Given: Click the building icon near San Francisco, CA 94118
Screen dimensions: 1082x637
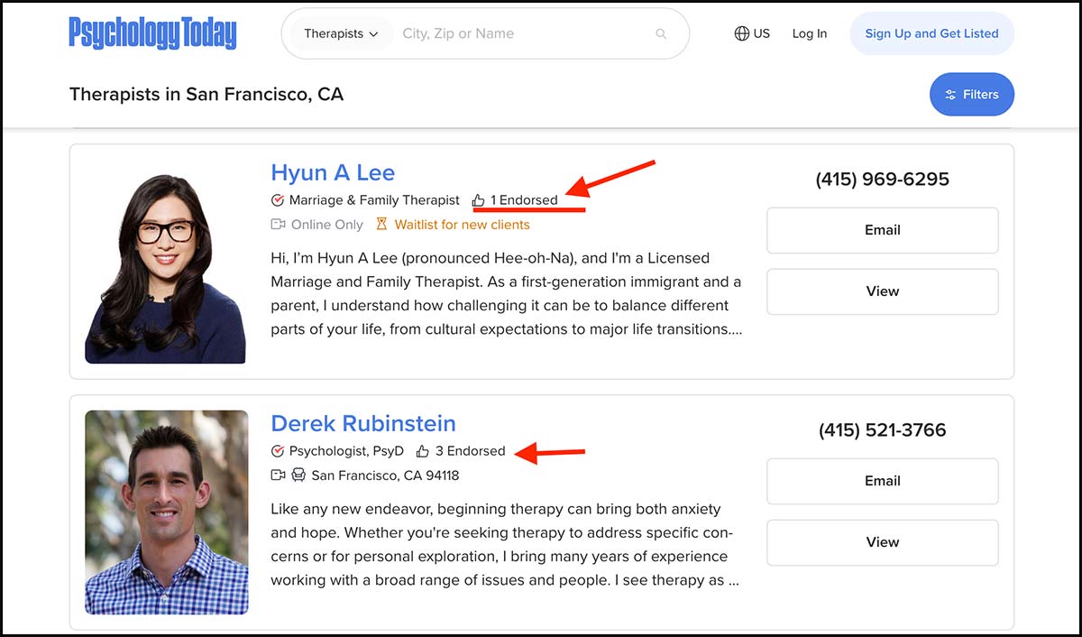Looking at the screenshot, I should coord(298,475).
